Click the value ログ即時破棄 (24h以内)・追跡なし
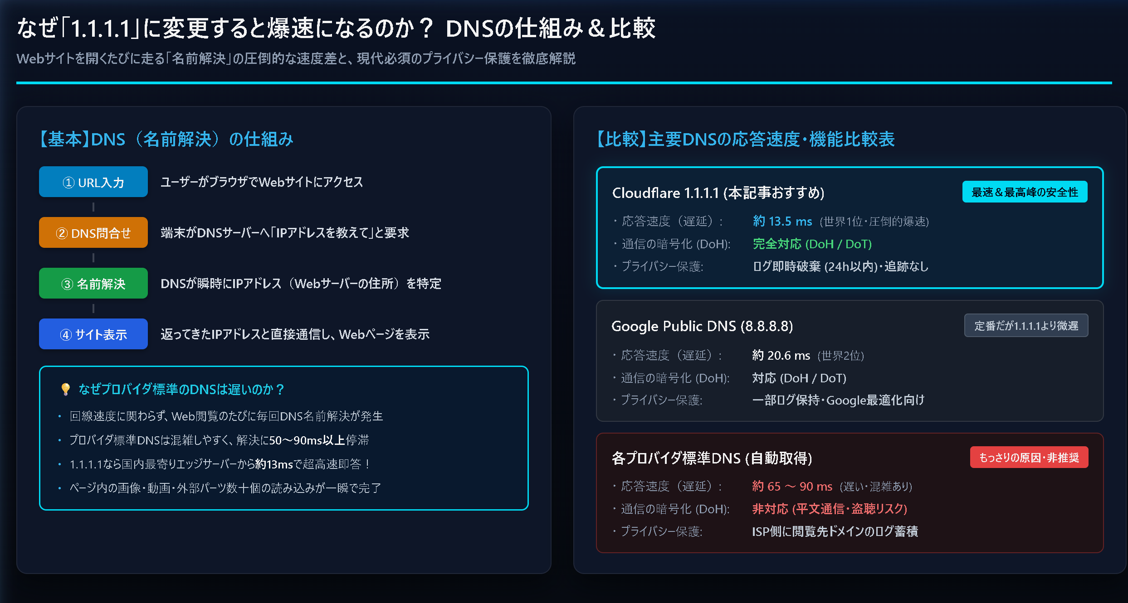The height and width of the screenshot is (603, 1128). click(840, 266)
